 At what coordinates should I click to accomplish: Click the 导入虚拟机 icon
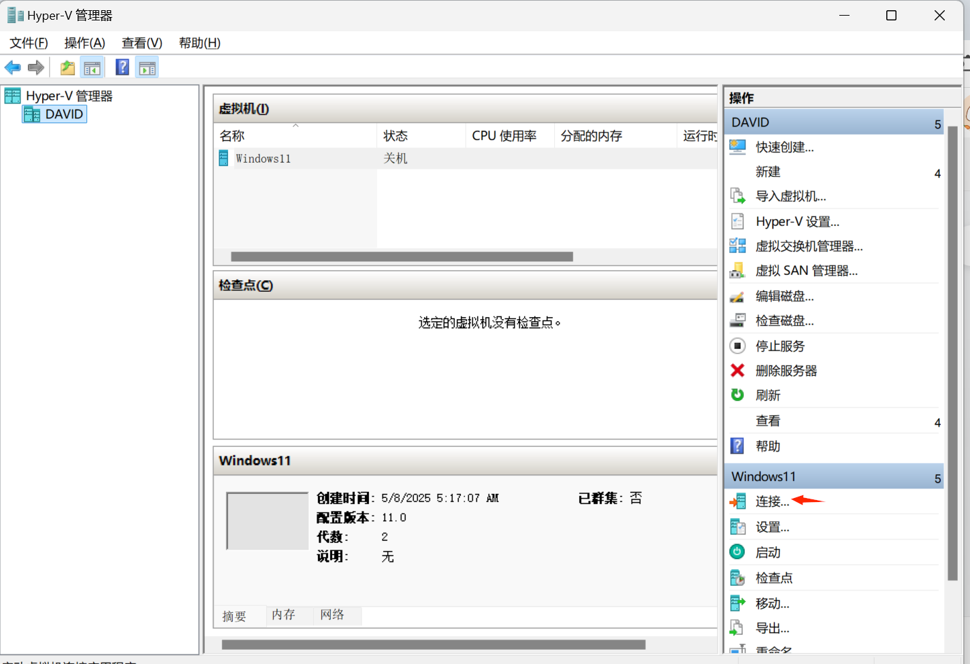coord(737,196)
